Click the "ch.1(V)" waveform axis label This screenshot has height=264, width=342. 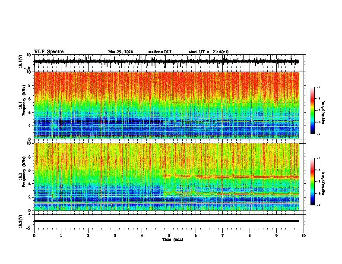[x=21, y=61]
